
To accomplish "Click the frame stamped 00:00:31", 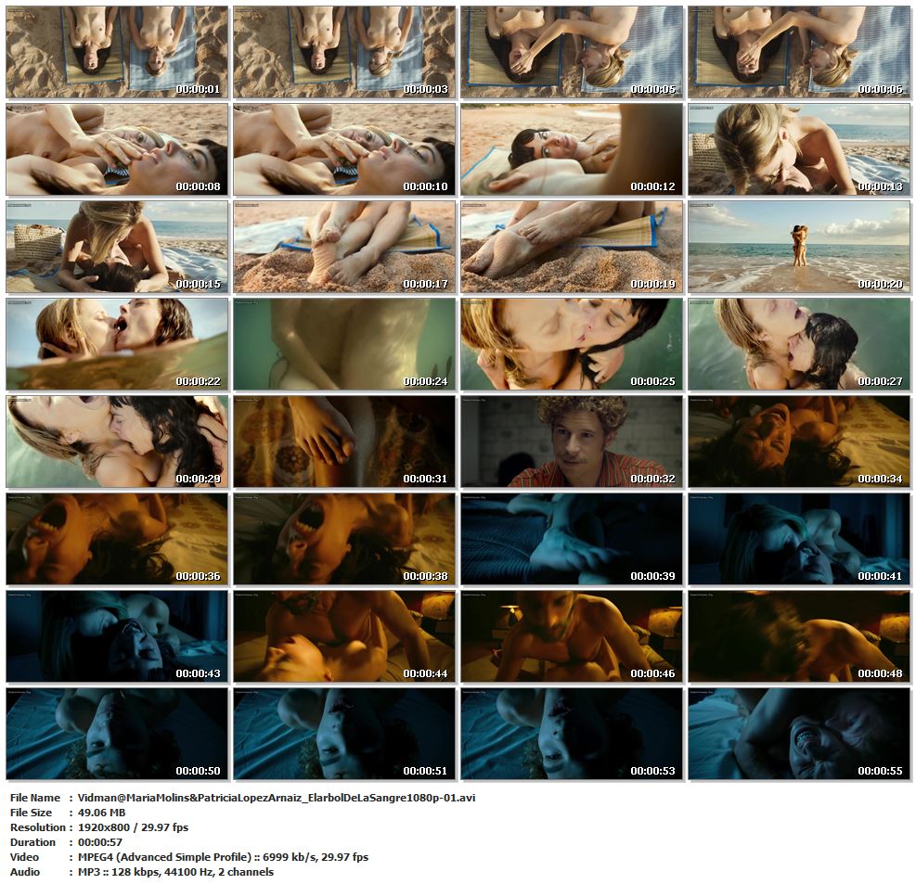I will coord(344,442).
